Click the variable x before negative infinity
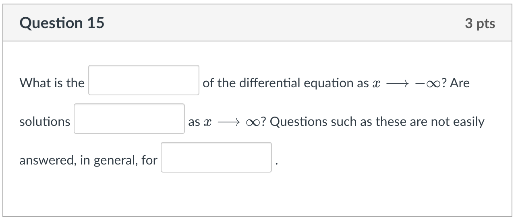Viewport: 518px width, 218px height. 377,84
